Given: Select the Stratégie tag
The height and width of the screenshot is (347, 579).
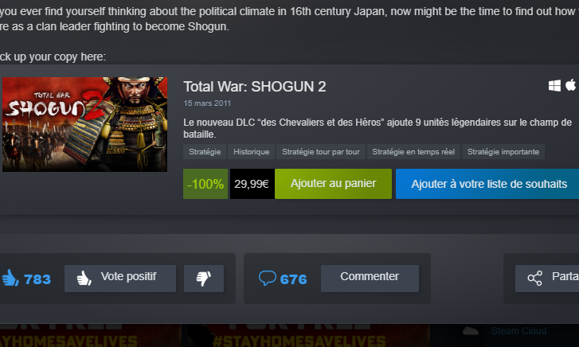Looking at the screenshot, I should [205, 152].
